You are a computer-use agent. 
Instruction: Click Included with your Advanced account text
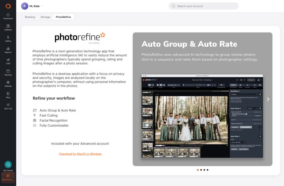[x=80, y=144]
